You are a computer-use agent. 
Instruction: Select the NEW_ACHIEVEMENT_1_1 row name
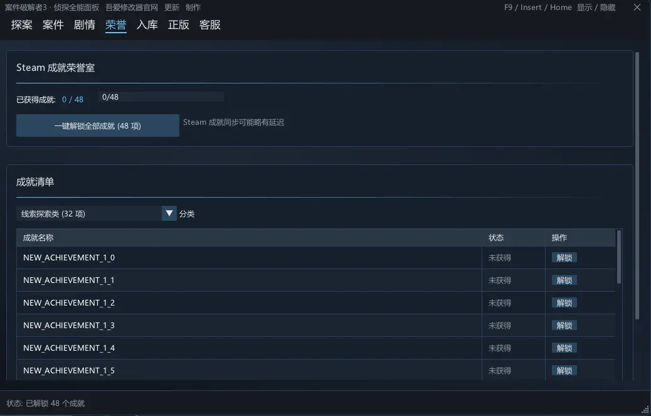(x=69, y=280)
